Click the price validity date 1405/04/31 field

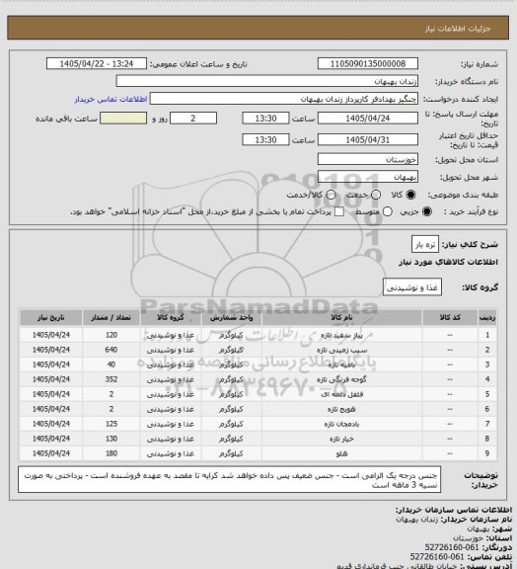pyautogui.click(x=368, y=139)
